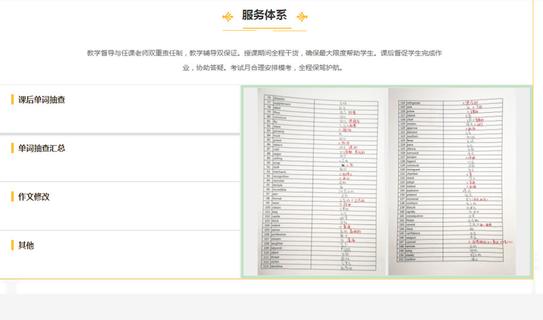This screenshot has height=320, width=543.
Task: Click the yellow bar marker before 其他
Action: 12,245
